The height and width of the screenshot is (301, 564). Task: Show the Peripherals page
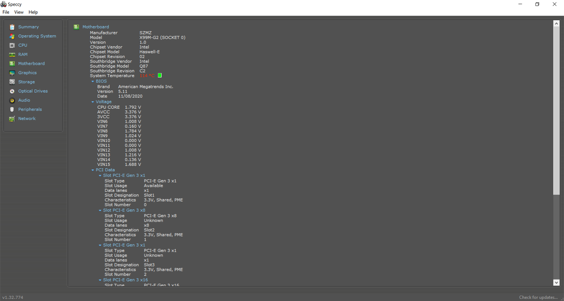tap(30, 109)
